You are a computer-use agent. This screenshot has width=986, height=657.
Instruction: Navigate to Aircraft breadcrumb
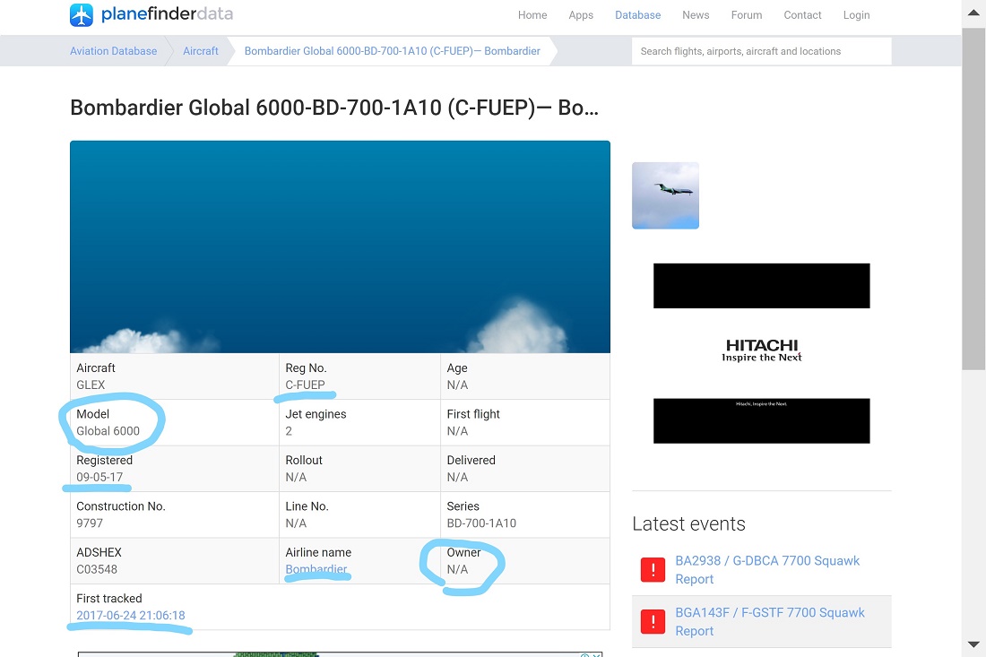pos(201,51)
